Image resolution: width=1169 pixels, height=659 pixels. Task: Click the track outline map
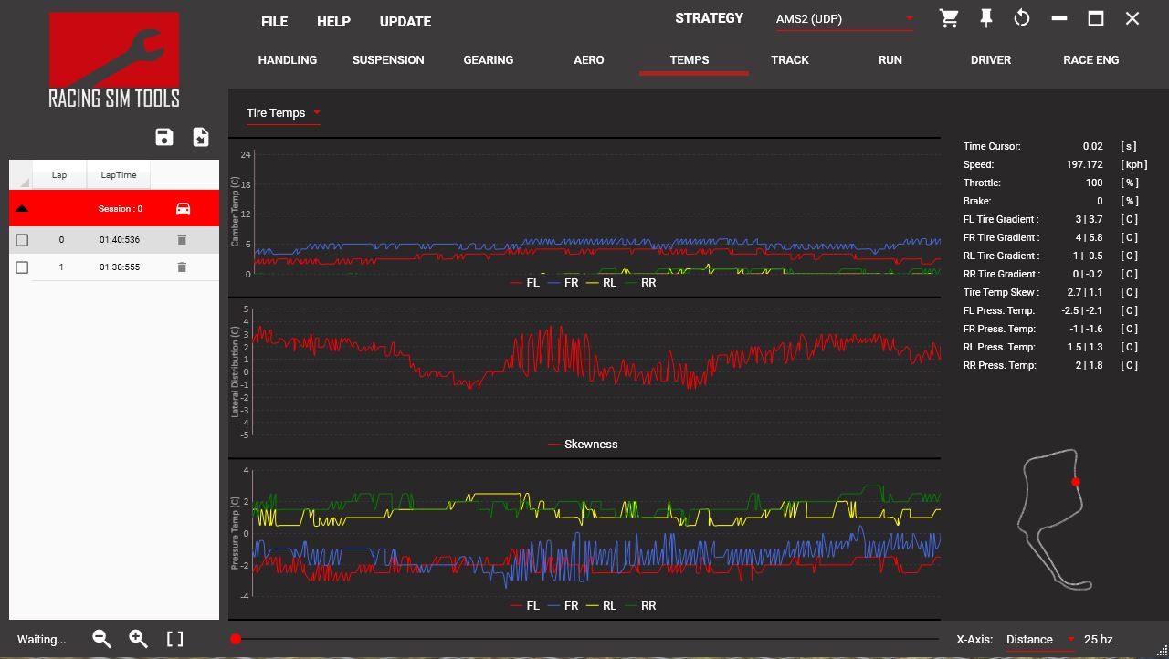pyautogui.click(x=1053, y=518)
